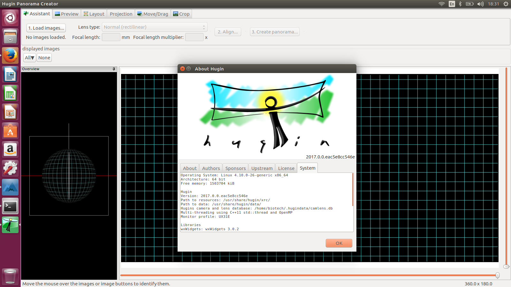Click '3. Create panorama...' button
This screenshot has width=511, height=287.
pyautogui.click(x=275, y=32)
